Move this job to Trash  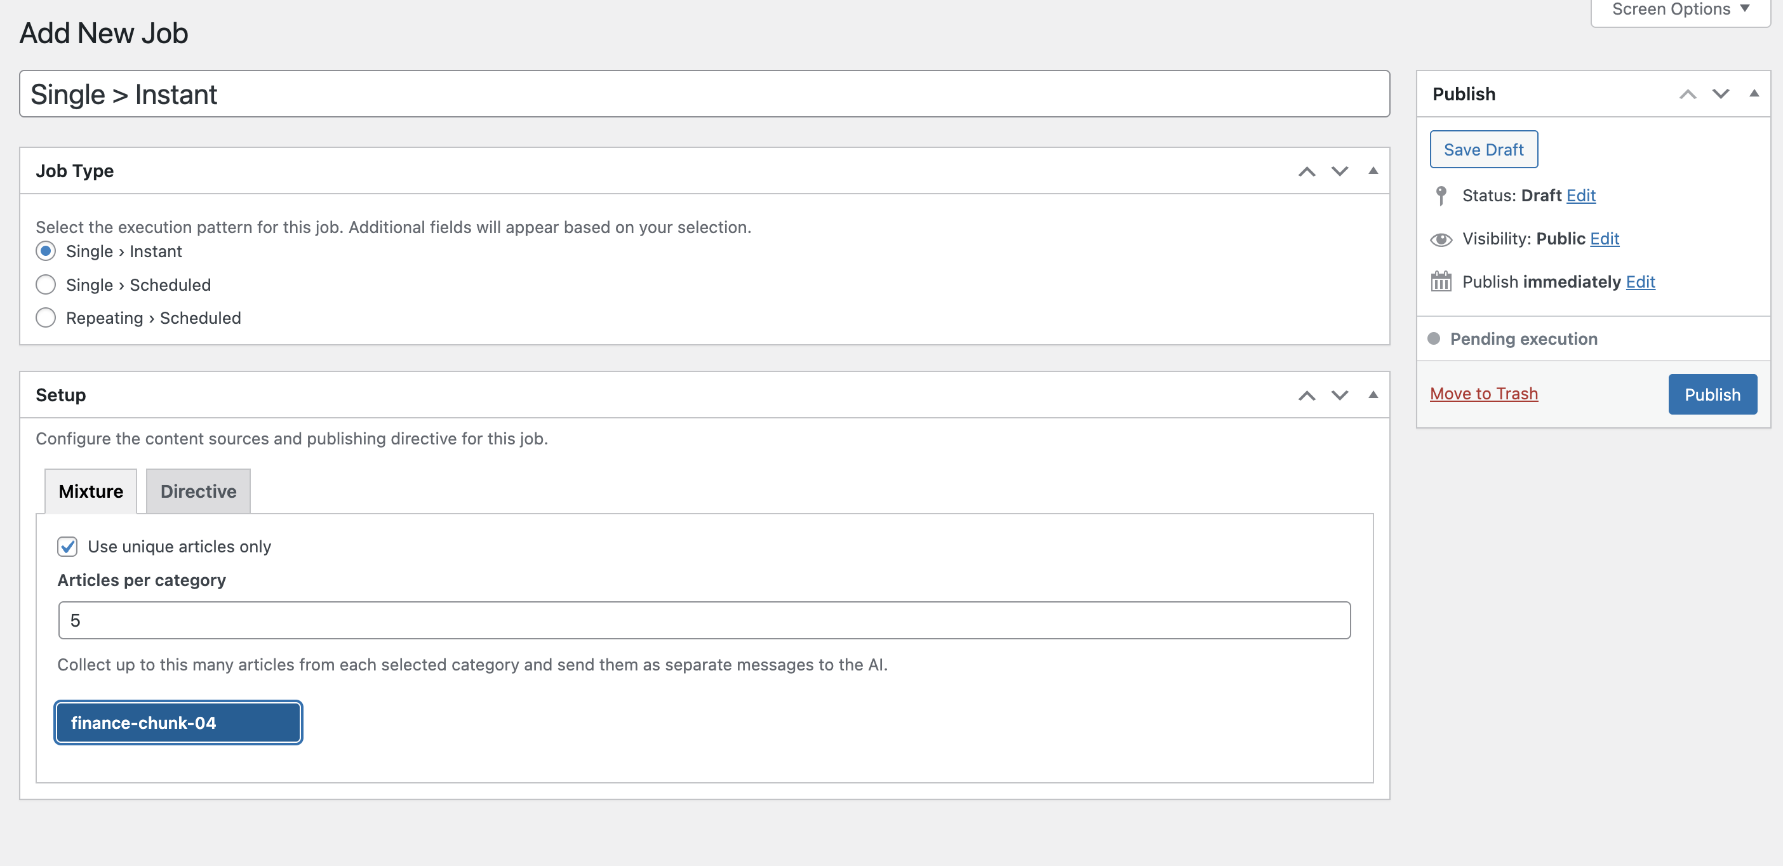[x=1483, y=393]
